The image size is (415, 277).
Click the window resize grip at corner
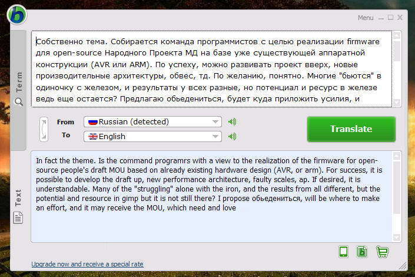click(403, 266)
